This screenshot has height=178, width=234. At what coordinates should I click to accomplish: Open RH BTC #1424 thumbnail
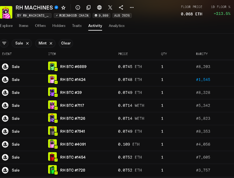[53, 79]
